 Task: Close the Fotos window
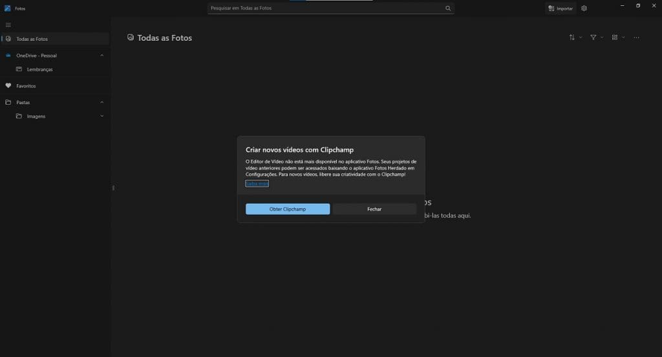(x=654, y=5)
